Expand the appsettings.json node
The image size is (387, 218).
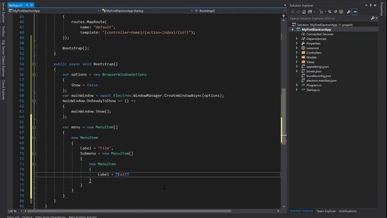[x=297, y=67]
